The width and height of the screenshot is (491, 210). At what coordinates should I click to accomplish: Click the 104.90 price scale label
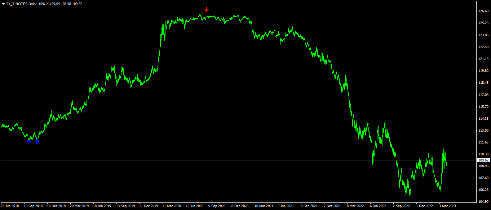(483, 201)
